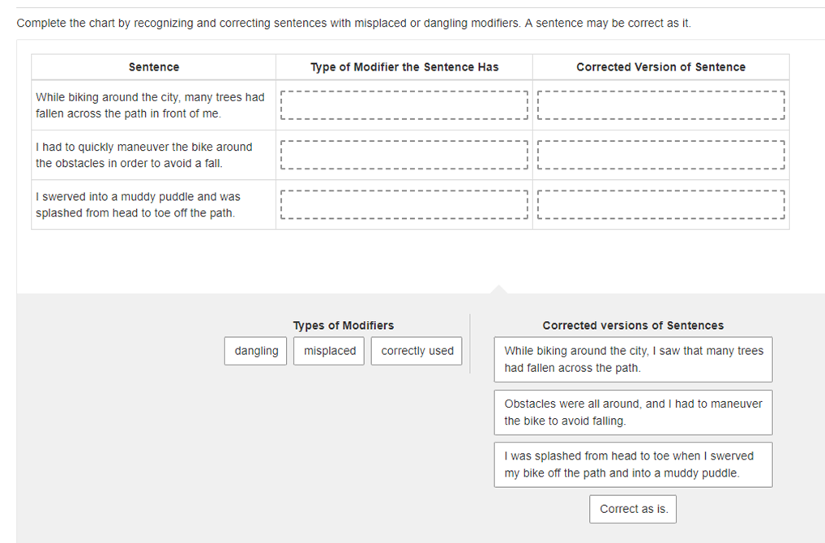
Task: Click the 'While biking around the city' sentence cell
Action: (x=154, y=105)
